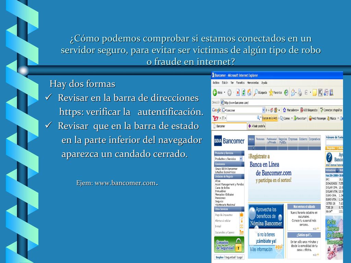This screenshot has width=351, height=263.
Task: Click the Casa de Bolsa link
Action: [x=222, y=188]
